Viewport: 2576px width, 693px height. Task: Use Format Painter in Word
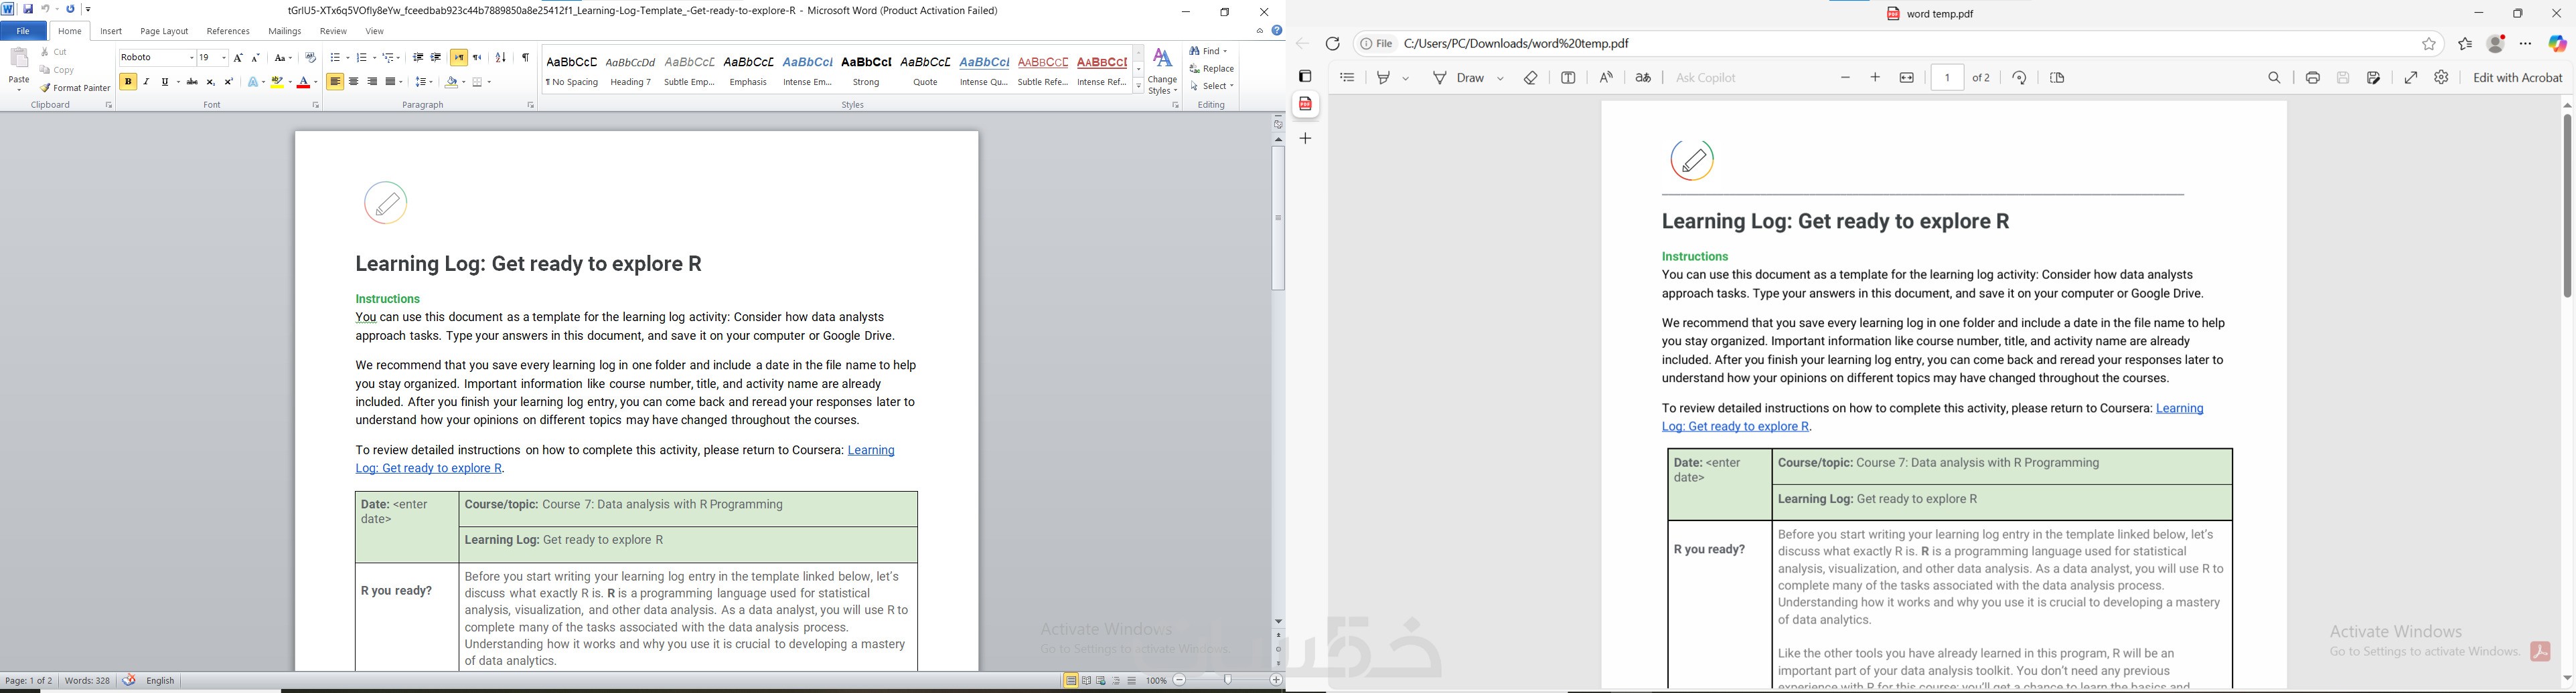(76, 89)
